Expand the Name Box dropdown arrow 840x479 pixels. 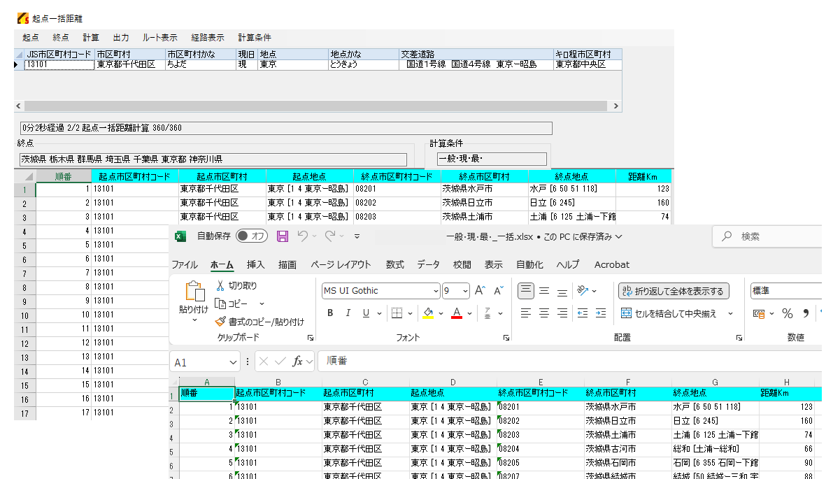coord(233,362)
